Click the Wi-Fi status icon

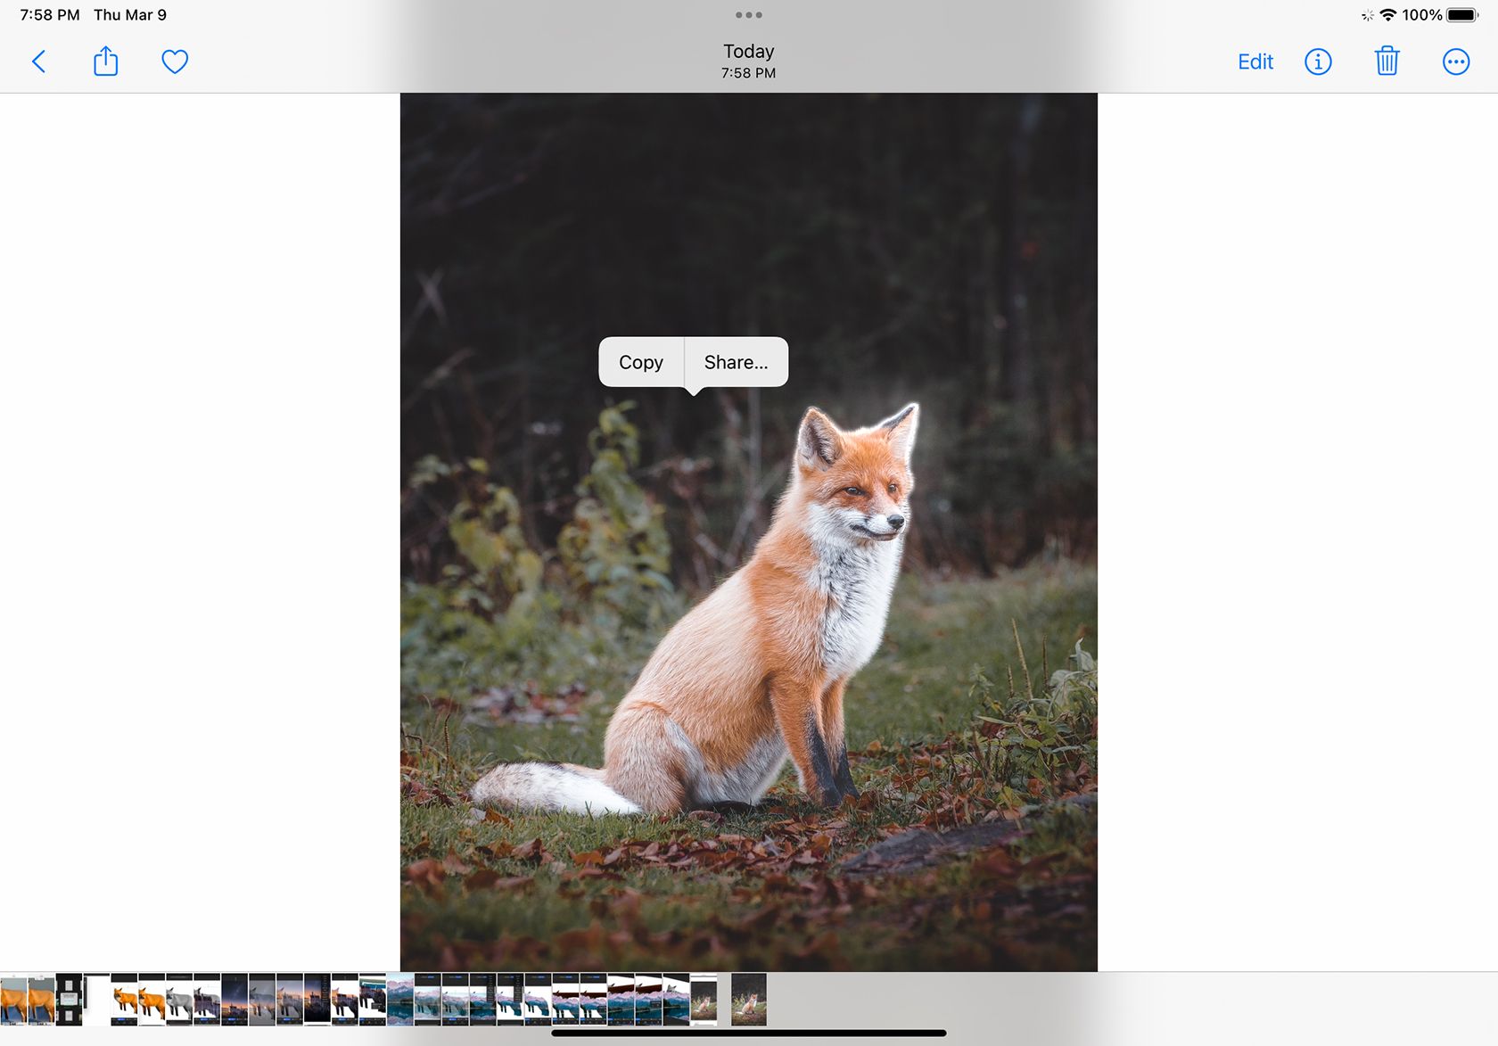1387,14
